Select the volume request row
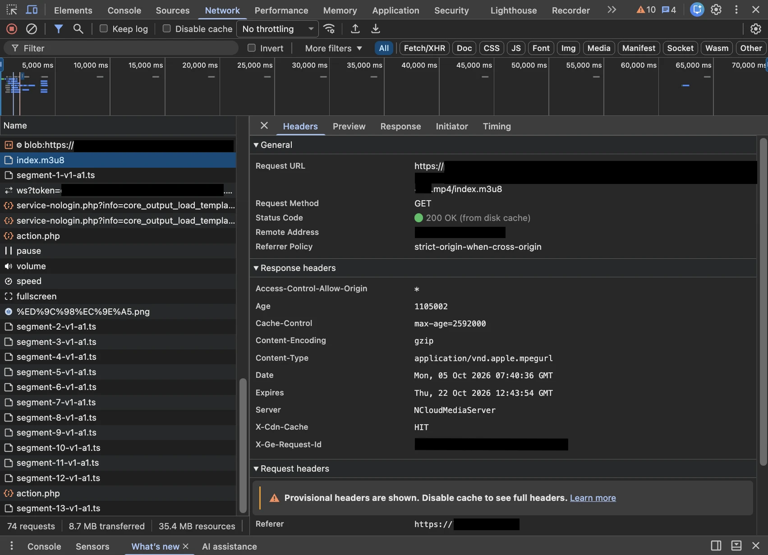The height and width of the screenshot is (555, 768). pos(118,266)
